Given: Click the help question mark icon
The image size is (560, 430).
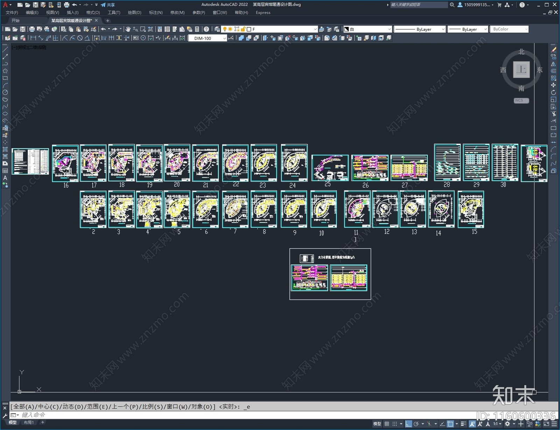Looking at the screenshot, I should pos(206,29).
